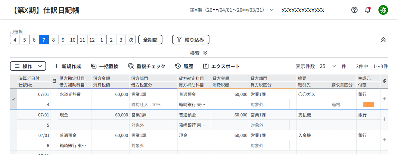Viewport: 398px width, 155px height.
Task: Click the paperclip attachment column icon
Action: tap(384, 81)
